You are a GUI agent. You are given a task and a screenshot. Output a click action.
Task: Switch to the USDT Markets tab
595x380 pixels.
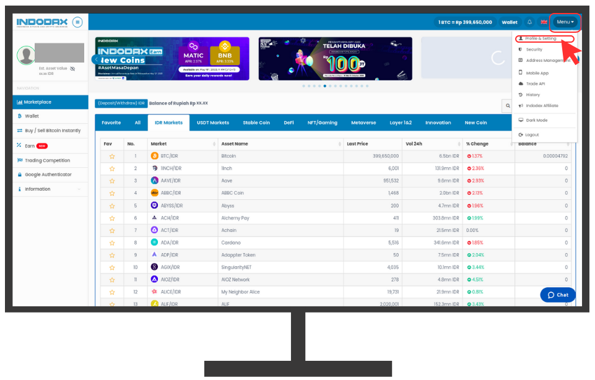pos(213,123)
